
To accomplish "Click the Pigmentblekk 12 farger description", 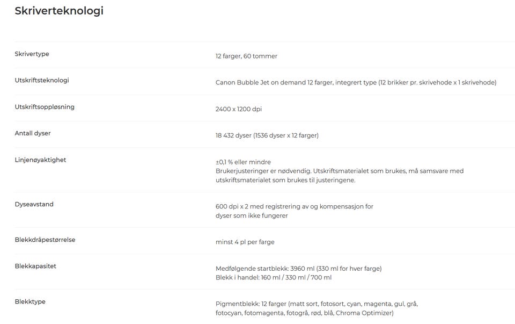I will tap(317, 308).
